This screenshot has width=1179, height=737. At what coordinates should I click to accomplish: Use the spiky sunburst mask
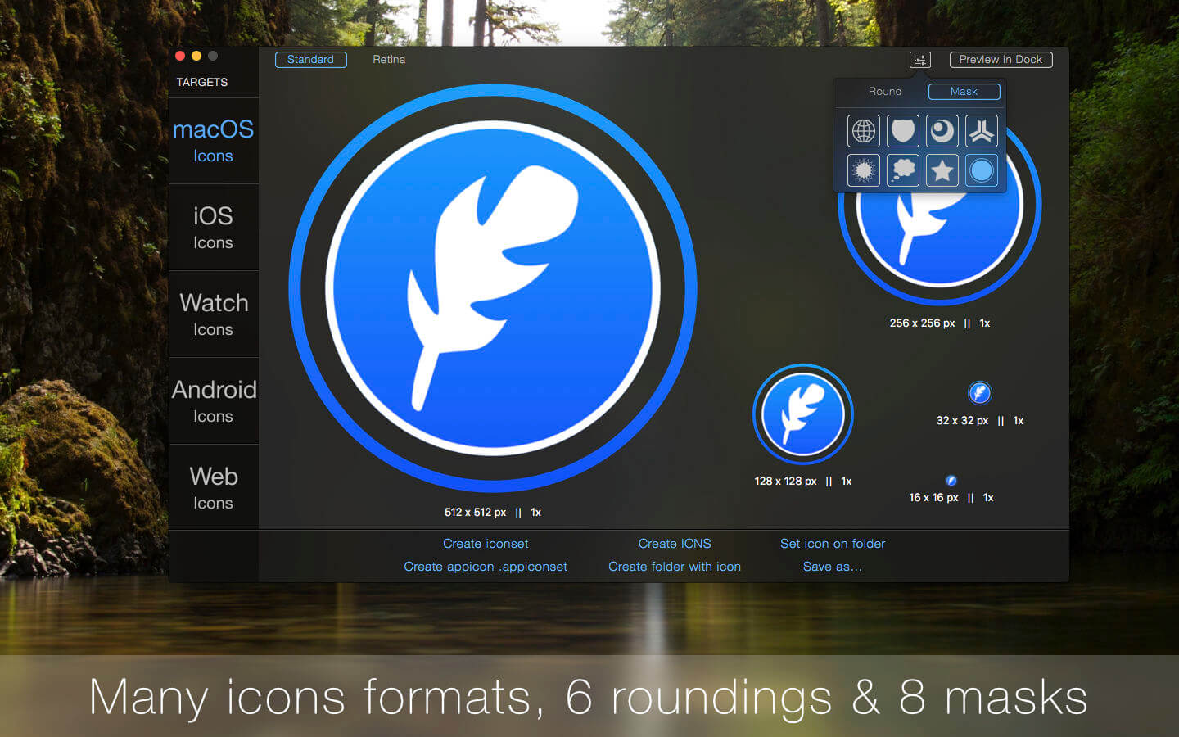pos(864,170)
